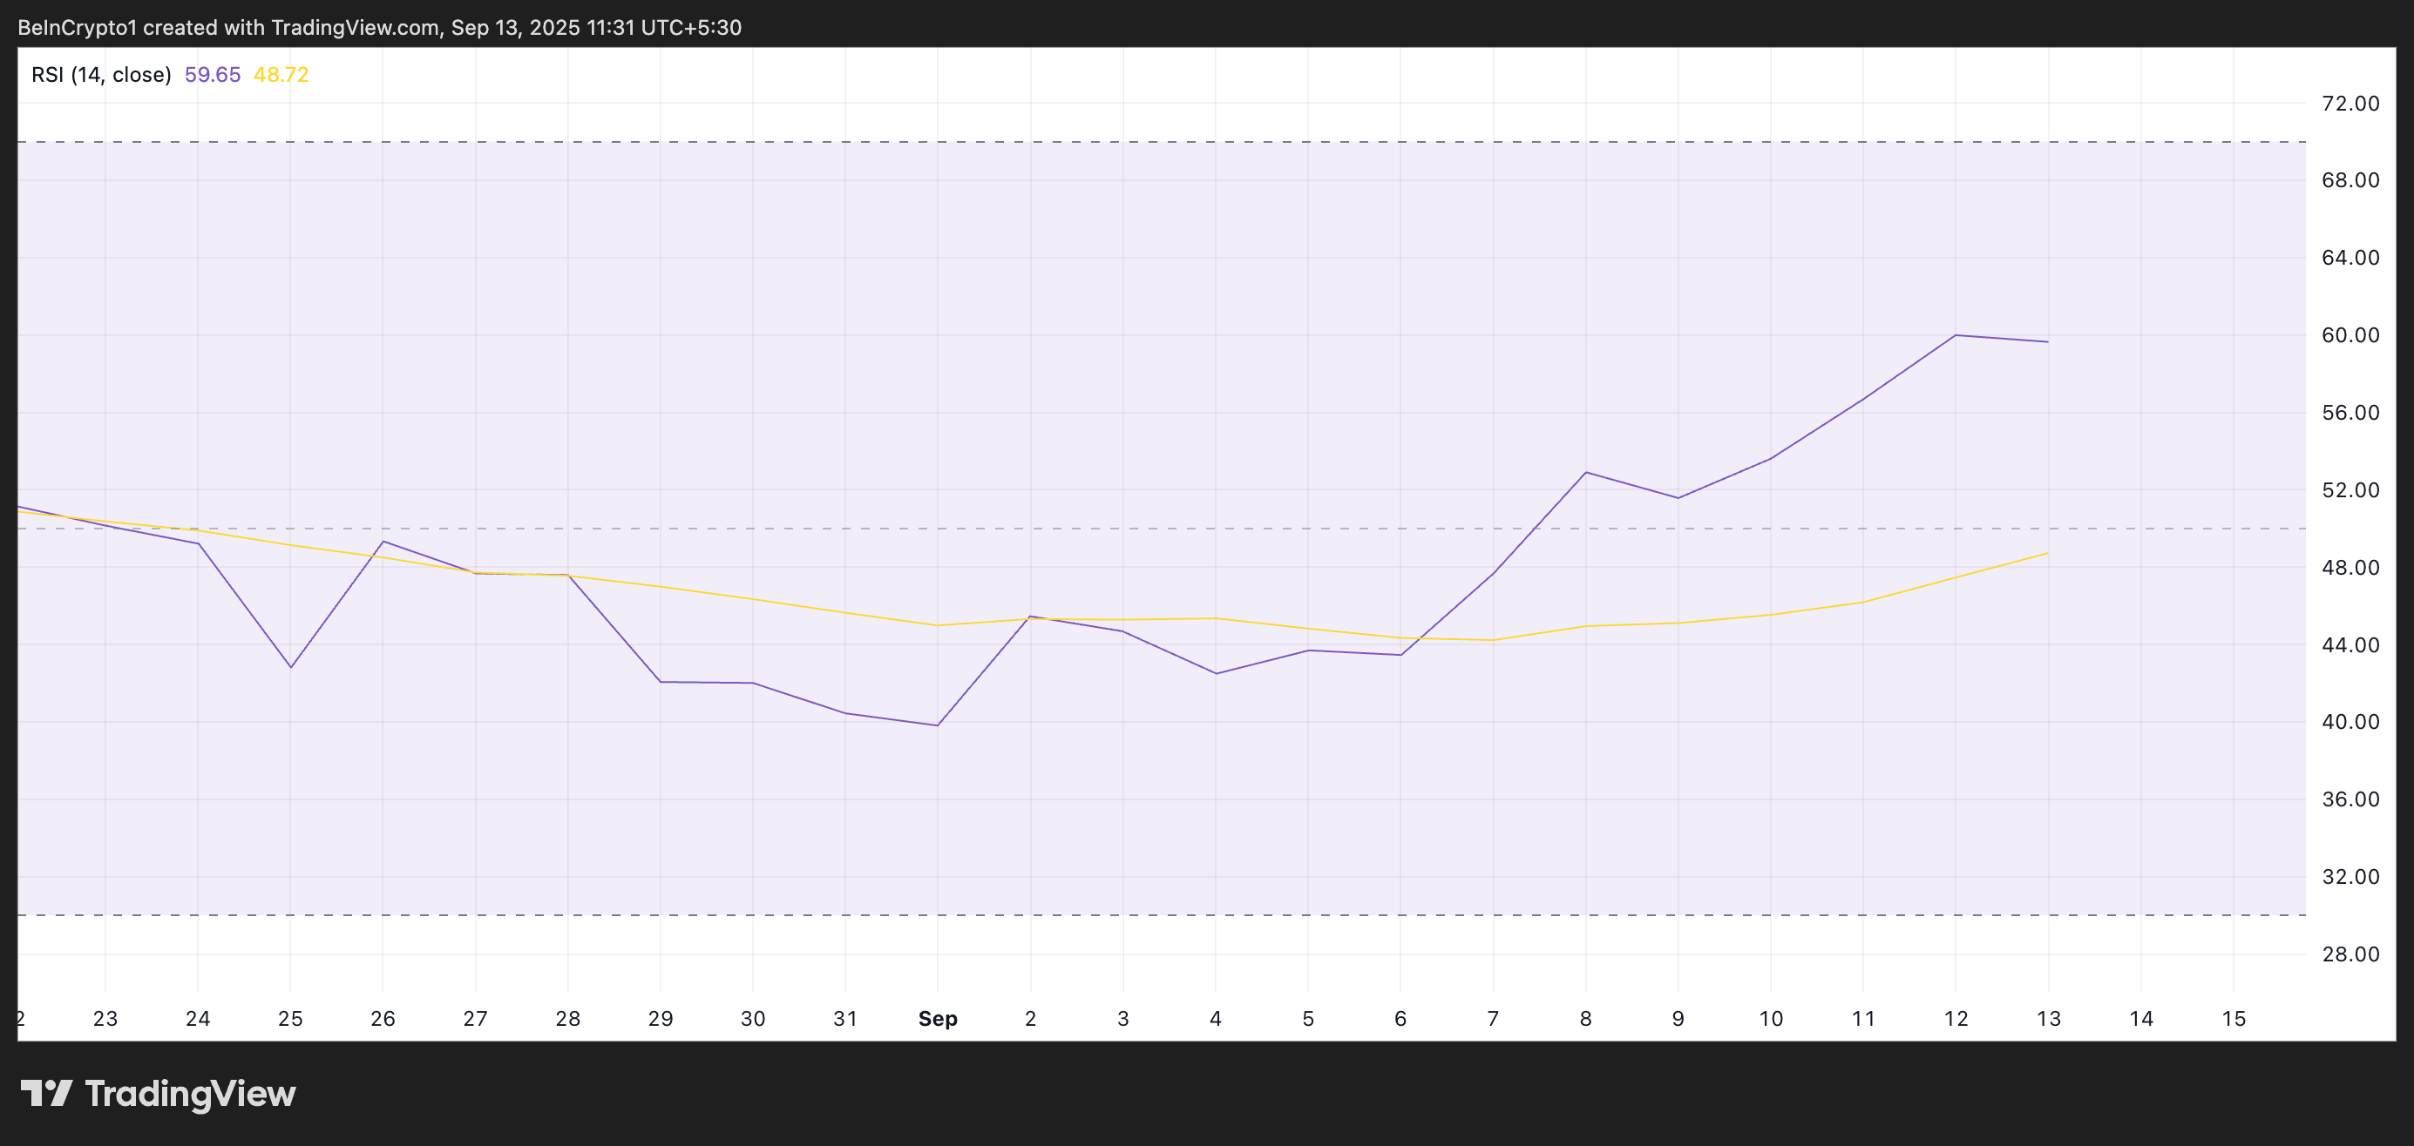Screen dimensions: 2414x1146
Task: Expand the RSI (14, close) indicator label
Action: coord(100,74)
